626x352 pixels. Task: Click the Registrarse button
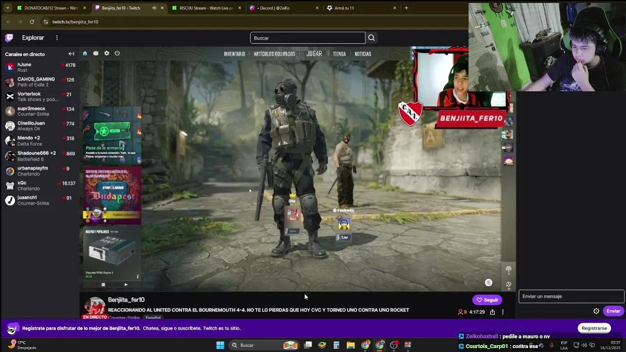[x=594, y=328]
